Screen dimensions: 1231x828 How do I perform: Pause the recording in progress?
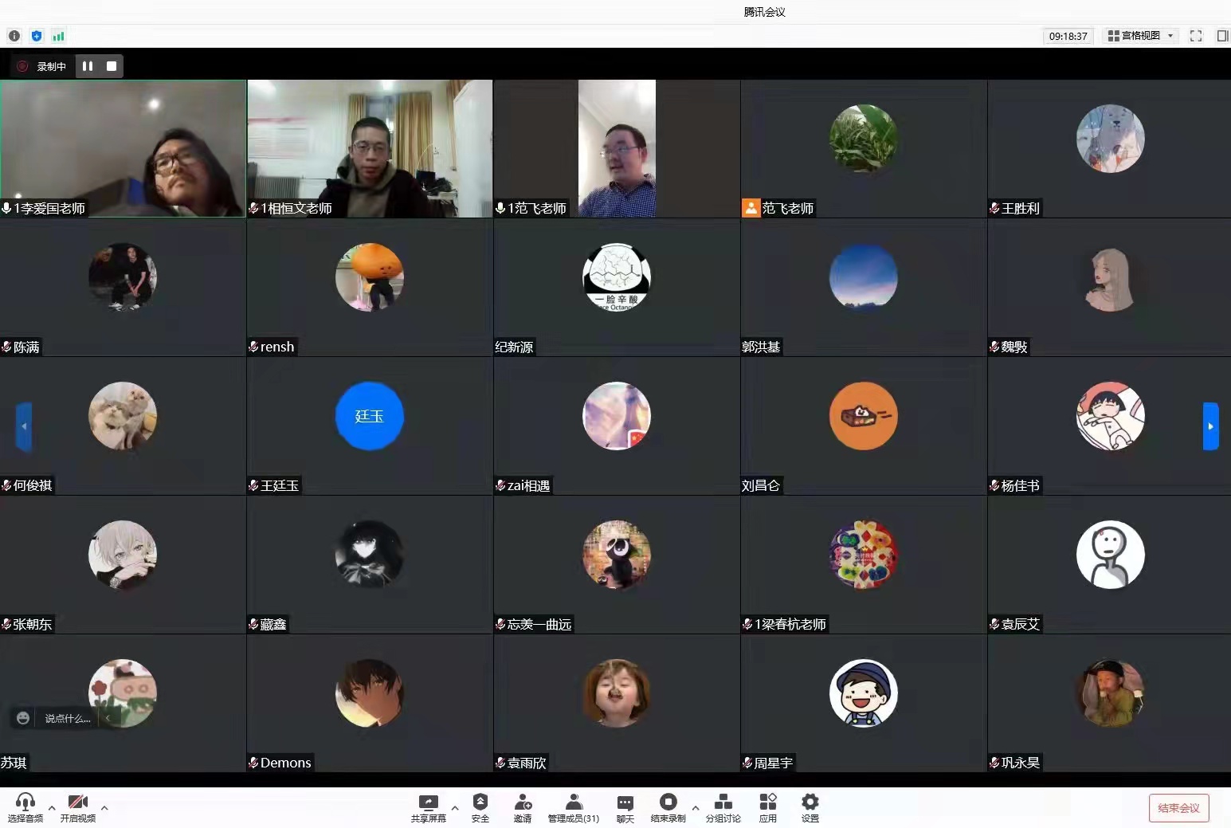click(x=88, y=66)
